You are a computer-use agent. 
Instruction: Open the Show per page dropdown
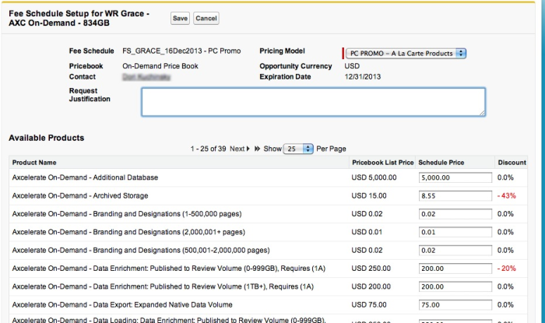tap(298, 149)
